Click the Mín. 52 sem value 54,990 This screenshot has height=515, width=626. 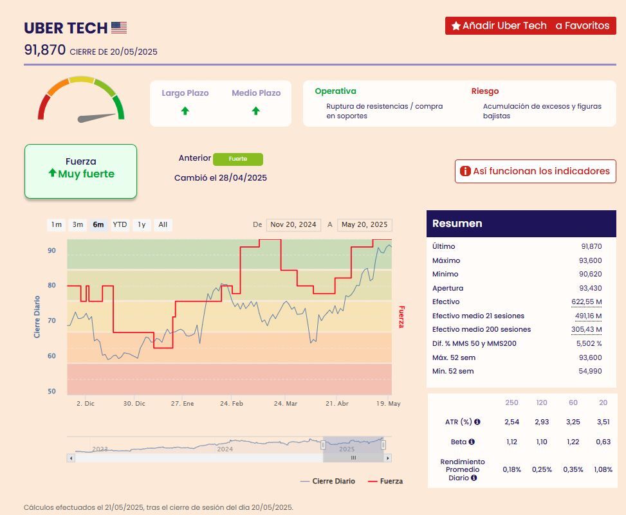590,372
